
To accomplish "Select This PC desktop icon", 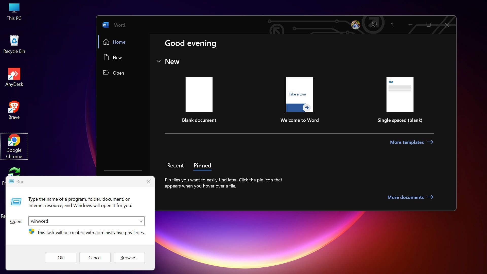I will pos(14,12).
